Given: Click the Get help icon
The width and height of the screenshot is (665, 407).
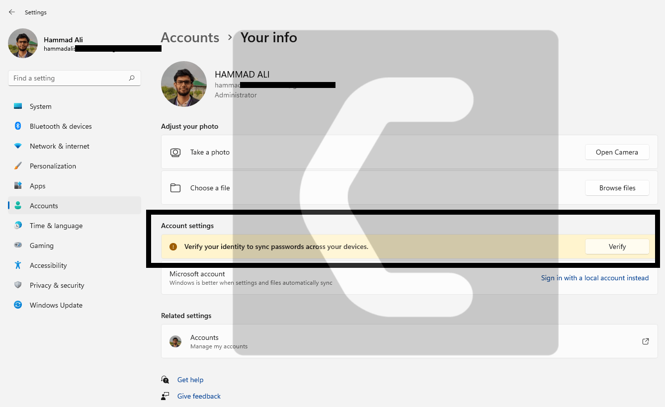Looking at the screenshot, I should click(165, 380).
